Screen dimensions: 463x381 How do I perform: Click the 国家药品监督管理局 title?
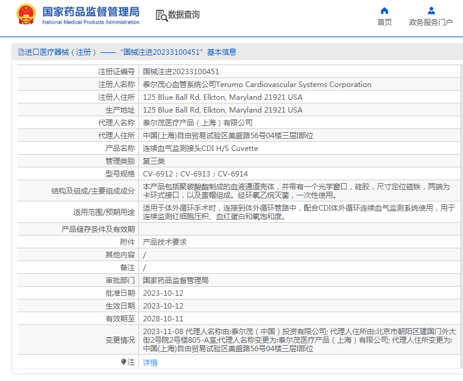click(x=91, y=12)
